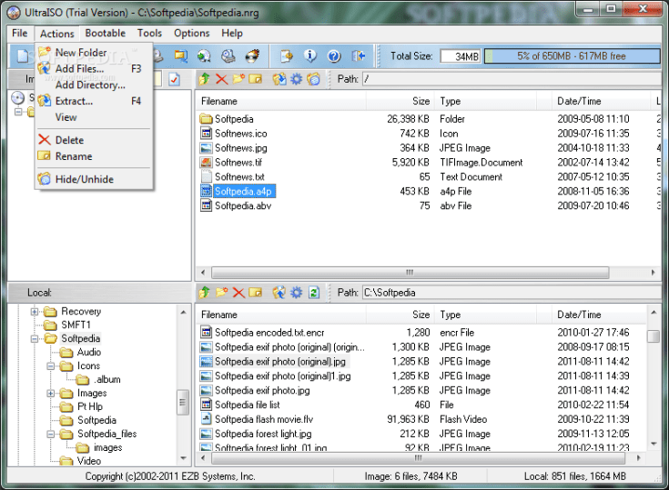Select the SMFT1 folder in local tree
Screen dimensions: 669x490
coord(76,325)
